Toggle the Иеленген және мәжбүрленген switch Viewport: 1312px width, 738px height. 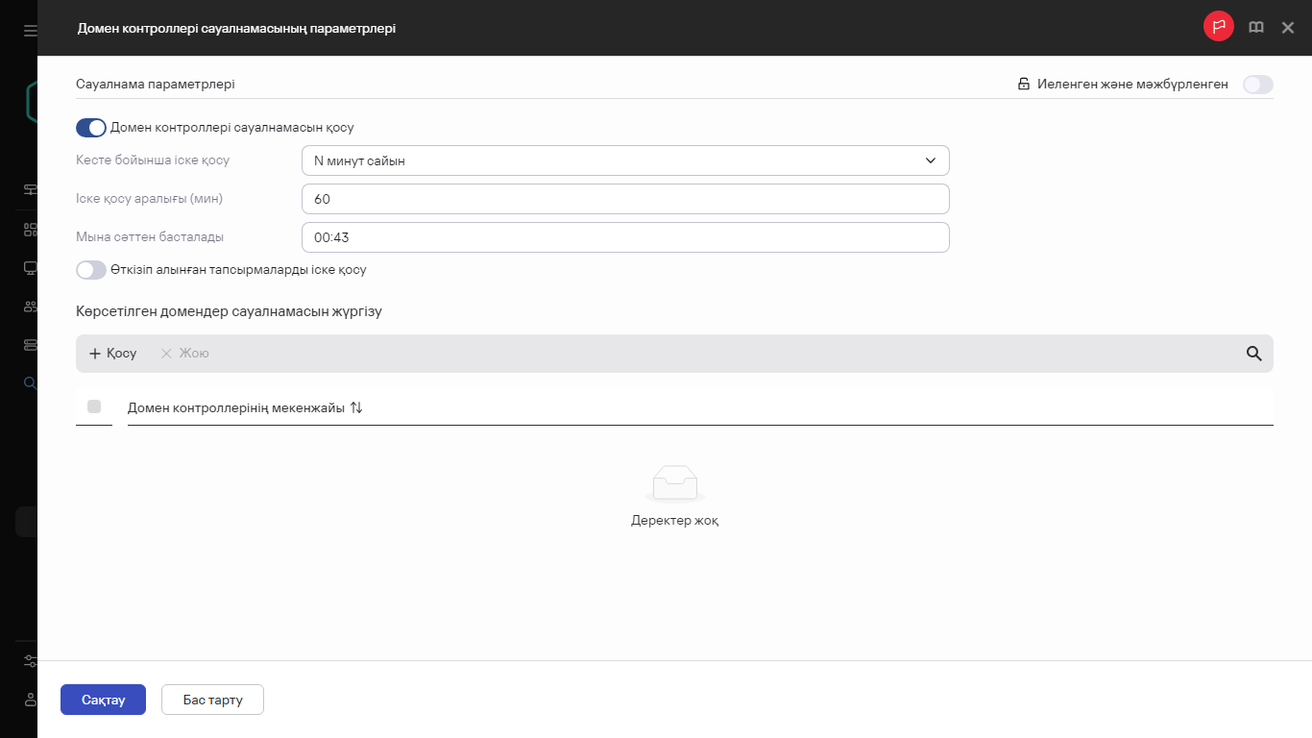(1257, 85)
